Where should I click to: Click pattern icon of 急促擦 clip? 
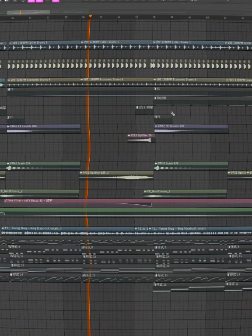tap(155, 98)
